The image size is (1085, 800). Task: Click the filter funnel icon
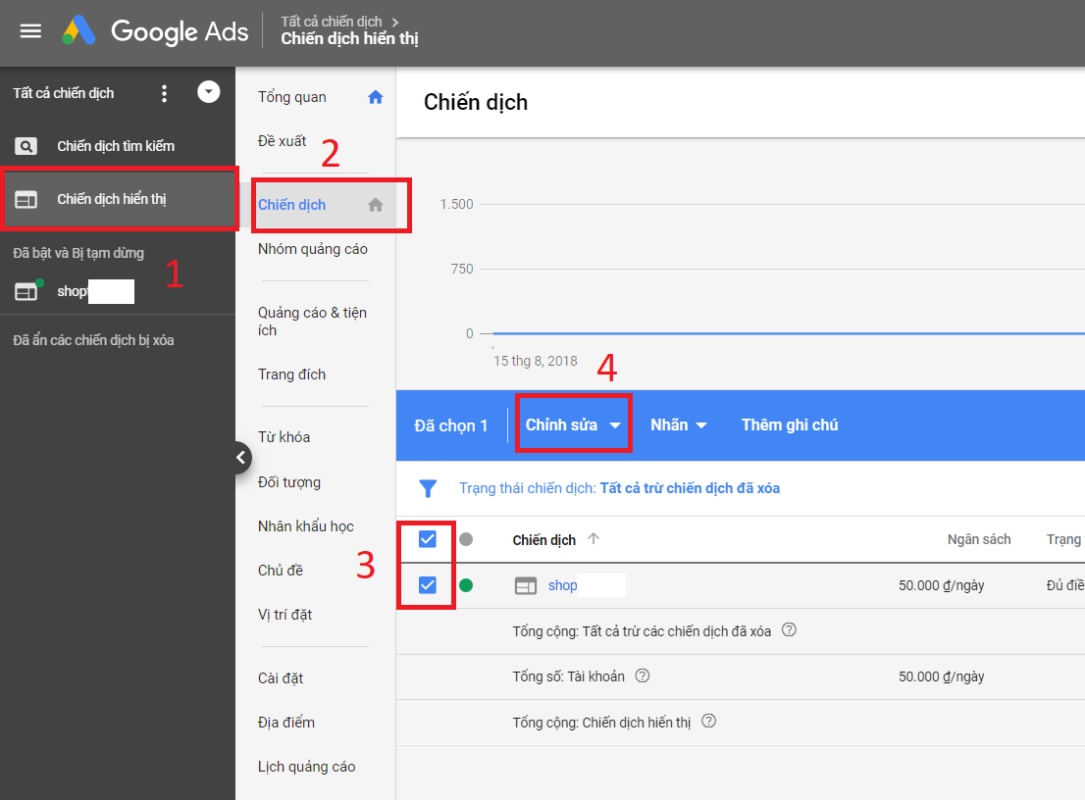click(x=428, y=488)
